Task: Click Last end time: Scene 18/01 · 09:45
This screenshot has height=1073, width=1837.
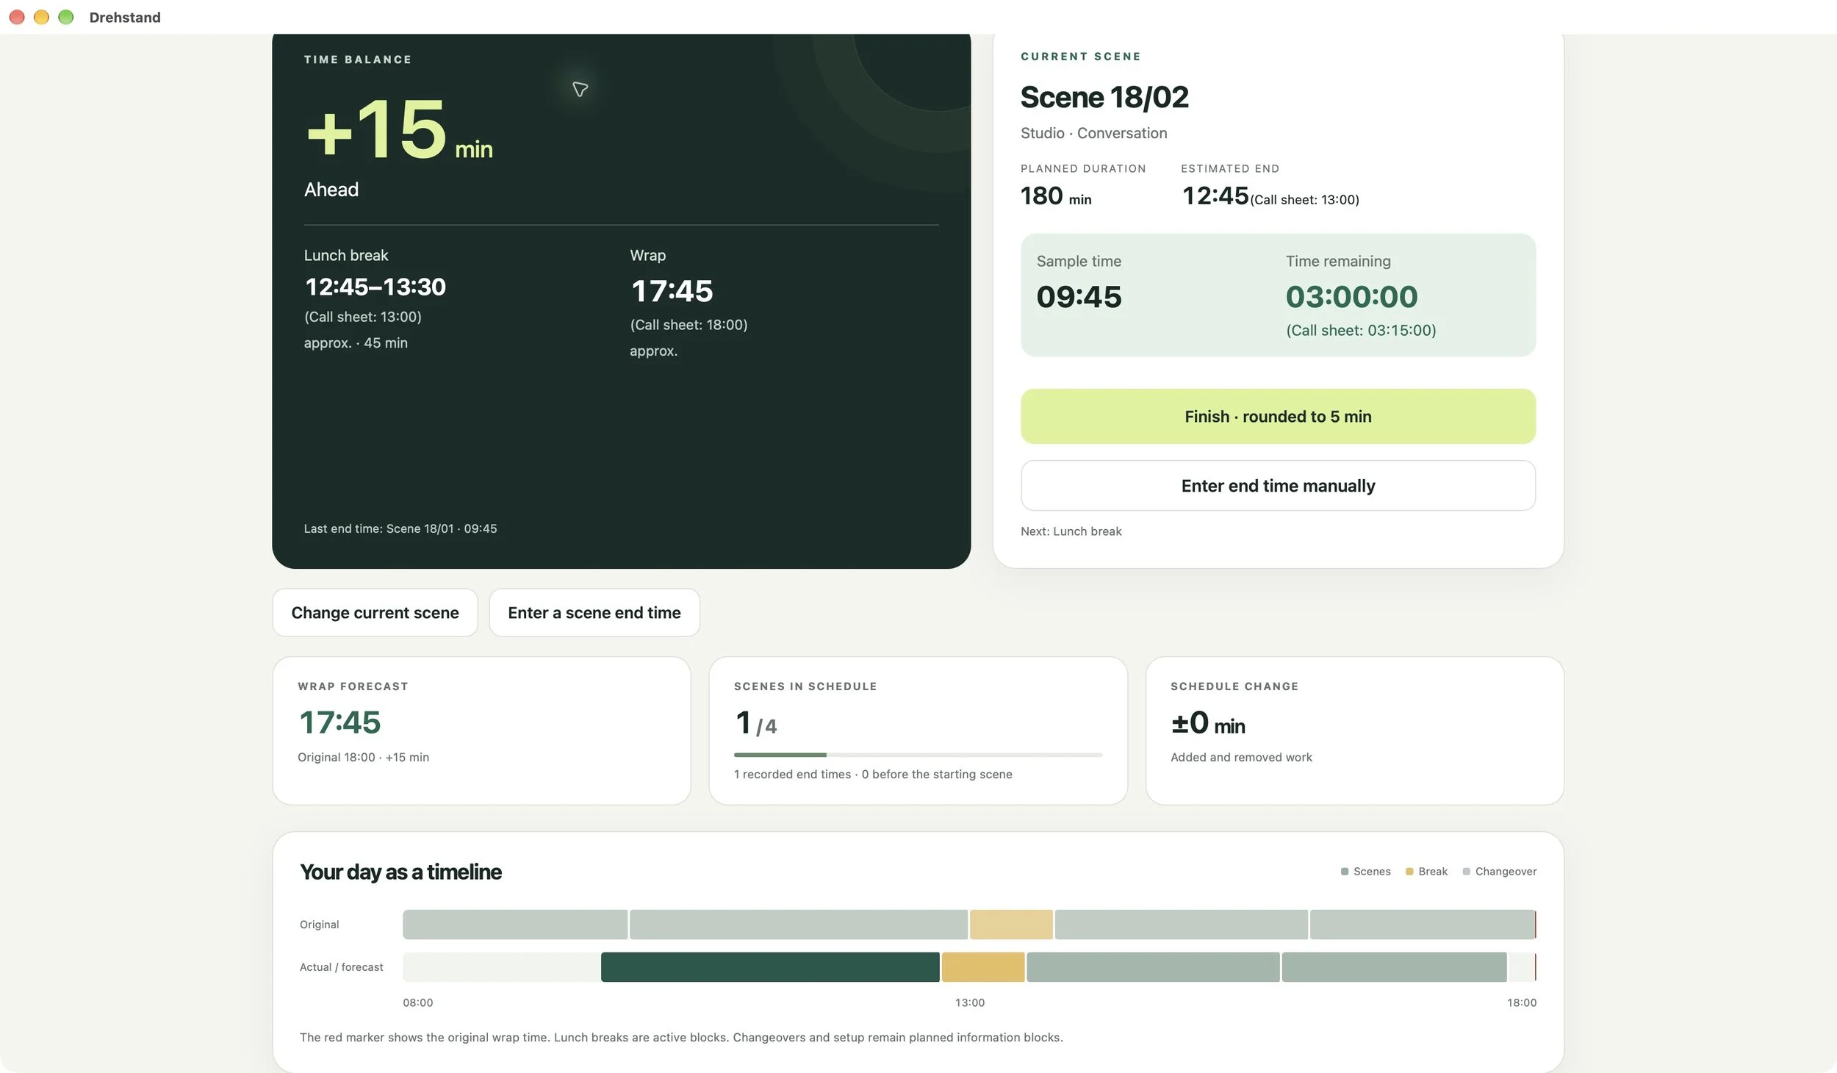Action: click(400, 528)
